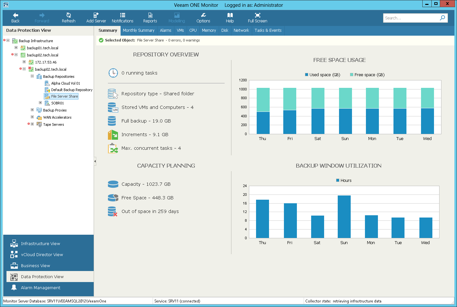
Task: Select Backup Infrastructure in tree
Action: click(36, 41)
